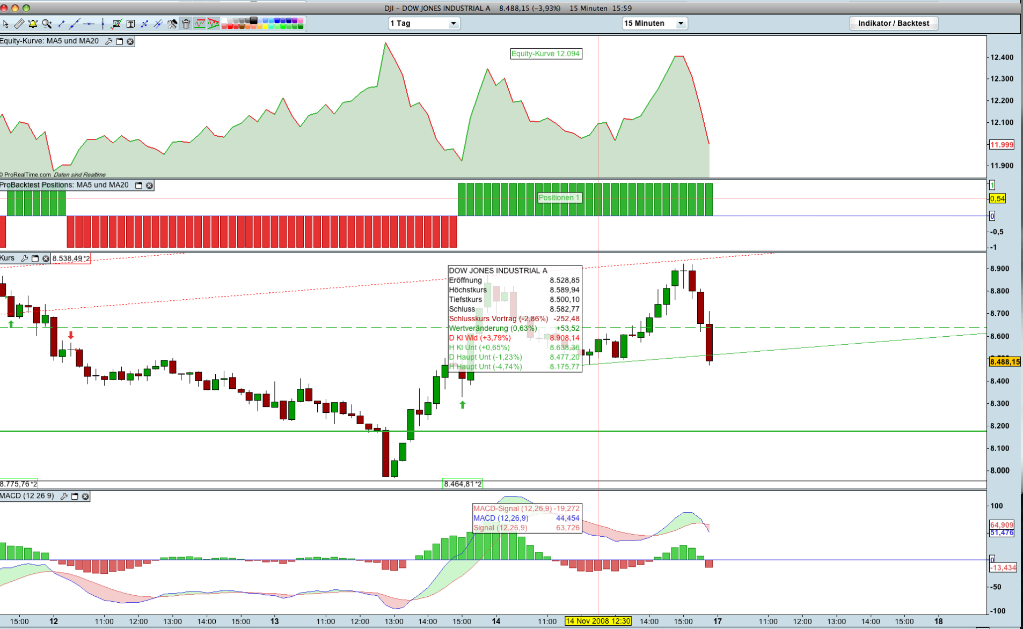This screenshot has width=1023, height=629.
Task: Open the '15 Minuten' timeframe dropdown
Action: [654, 24]
